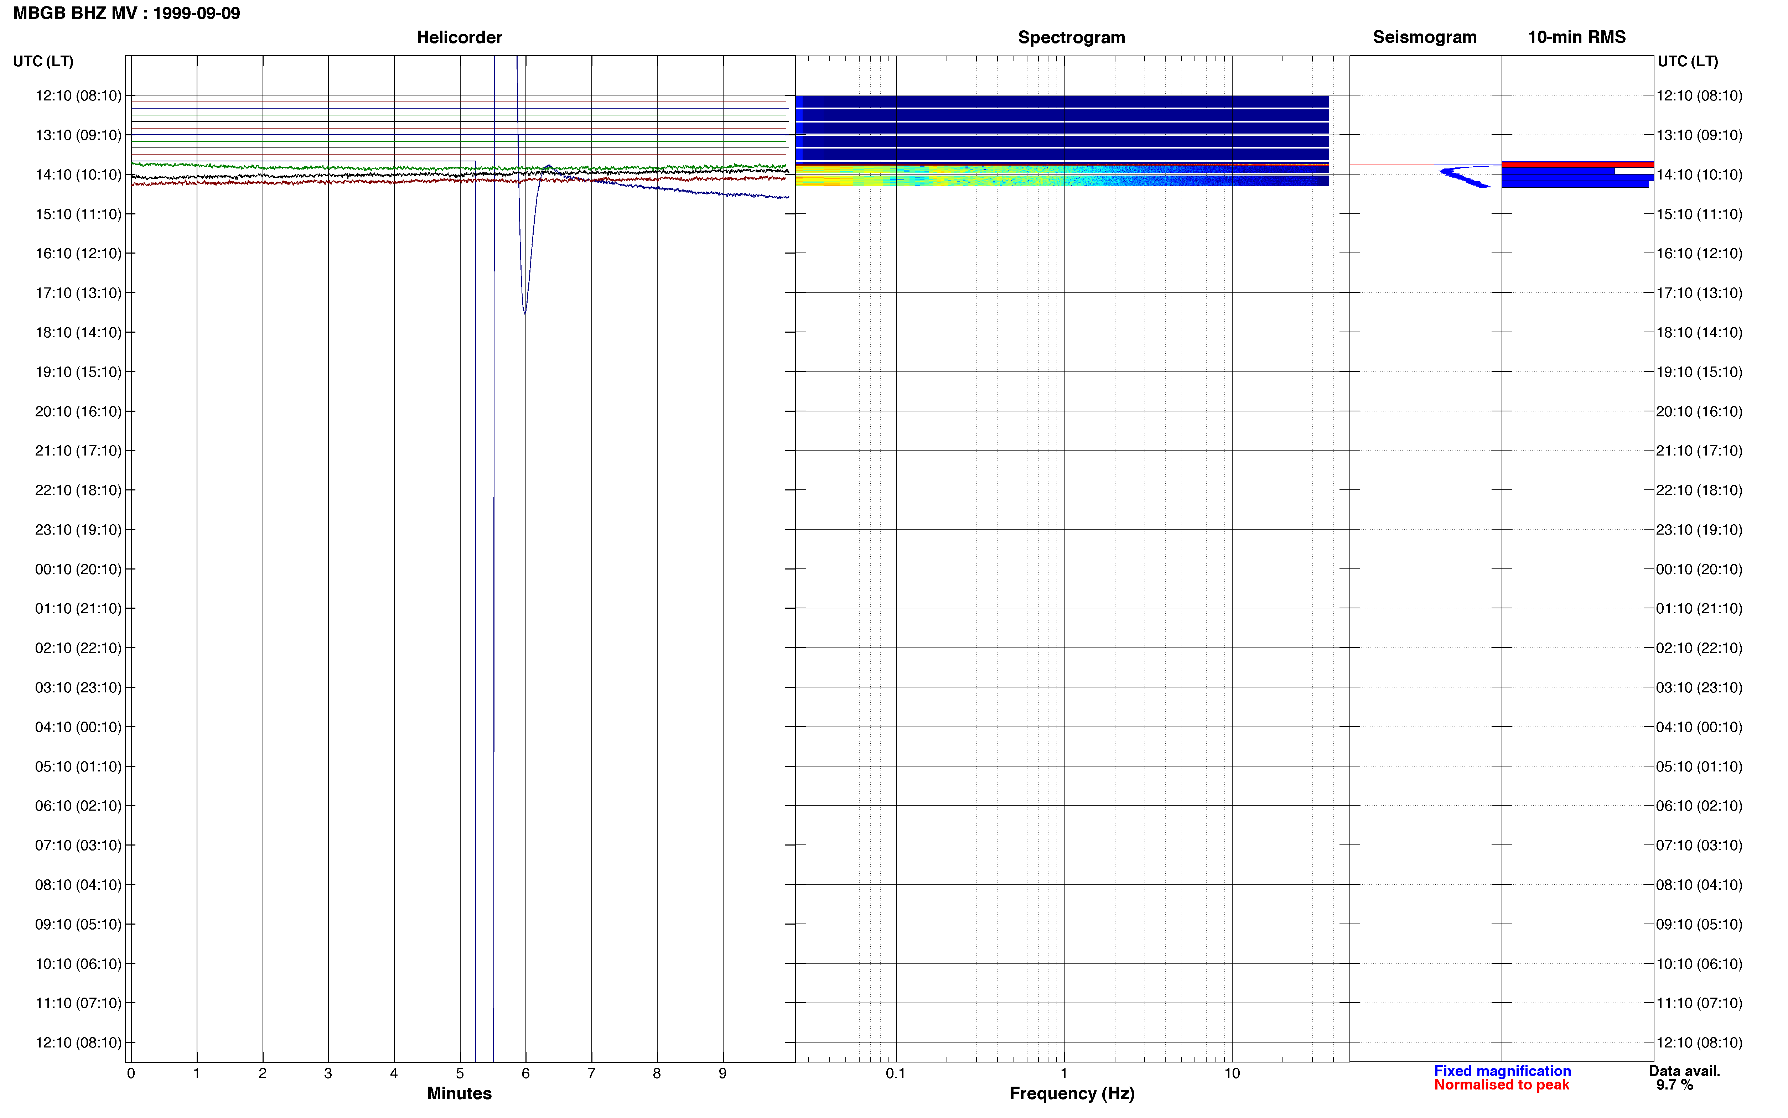Click the 05:10 (01:10) label on the right axis

pos(1699,766)
